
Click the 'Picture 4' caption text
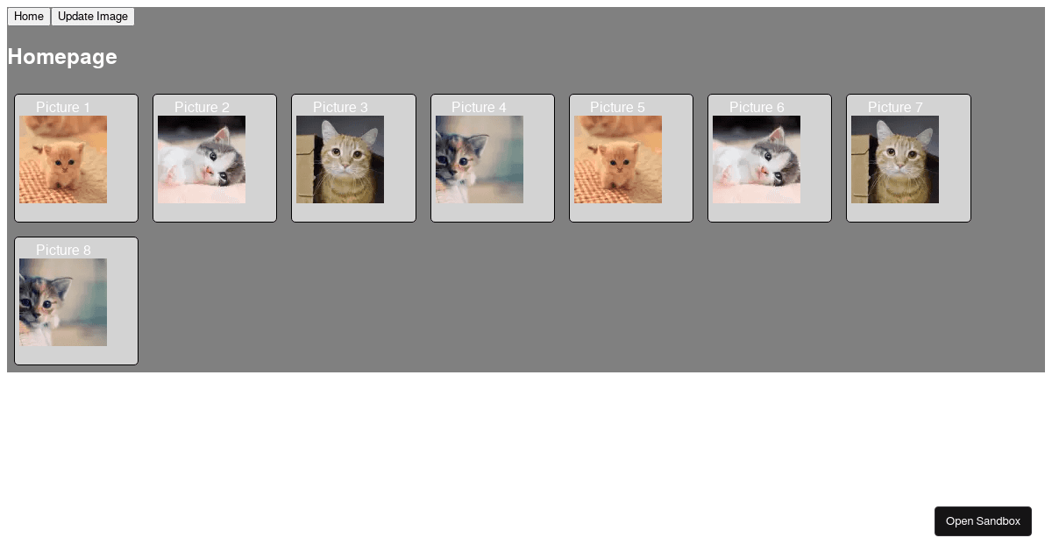coord(479,107)
